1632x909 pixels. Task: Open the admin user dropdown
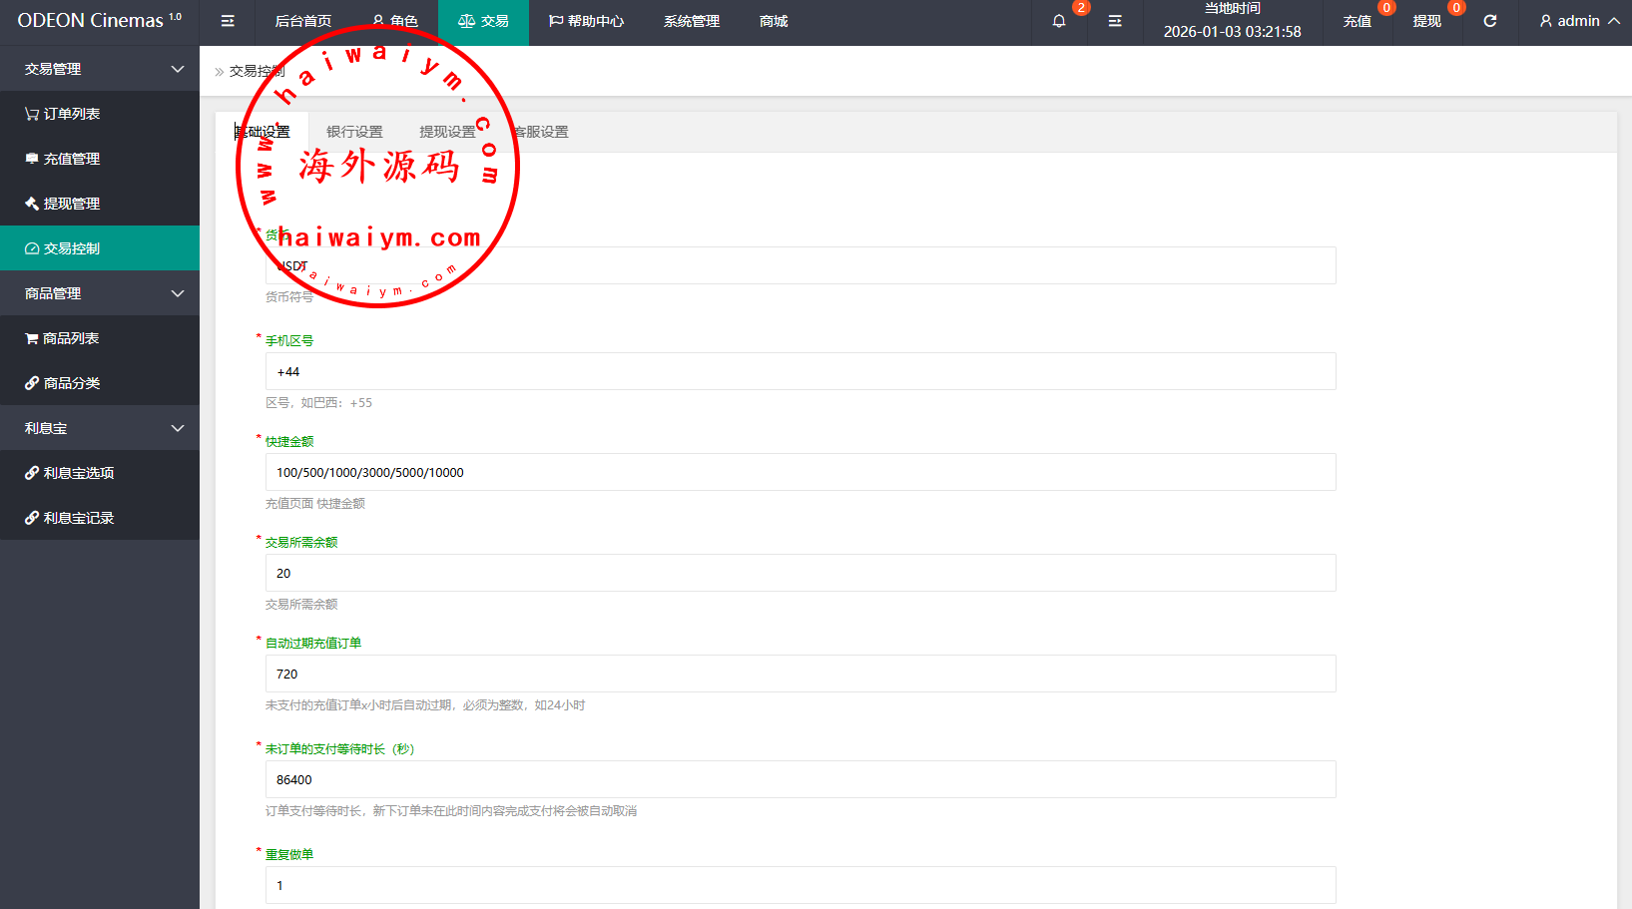[x=1578, y=21]
